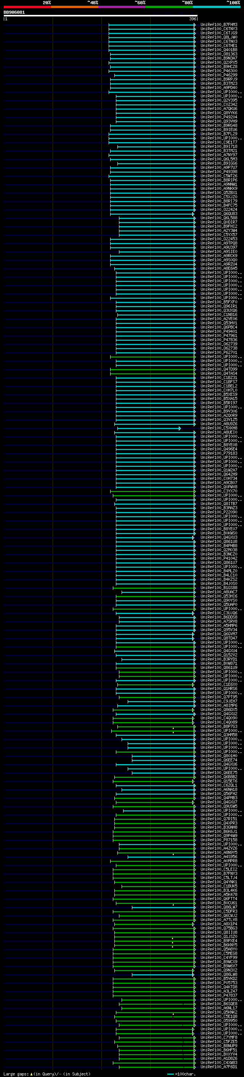The width and height of the screenshot is (244, 1077).
Task: Select the UniRef100_Q6QU83 label
Action: pos(219,214)
